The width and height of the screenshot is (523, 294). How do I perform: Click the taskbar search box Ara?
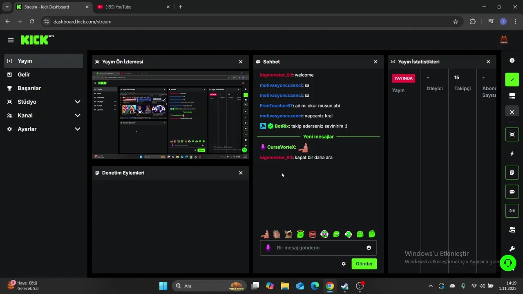pyautogui.click(x=209, y=286)
